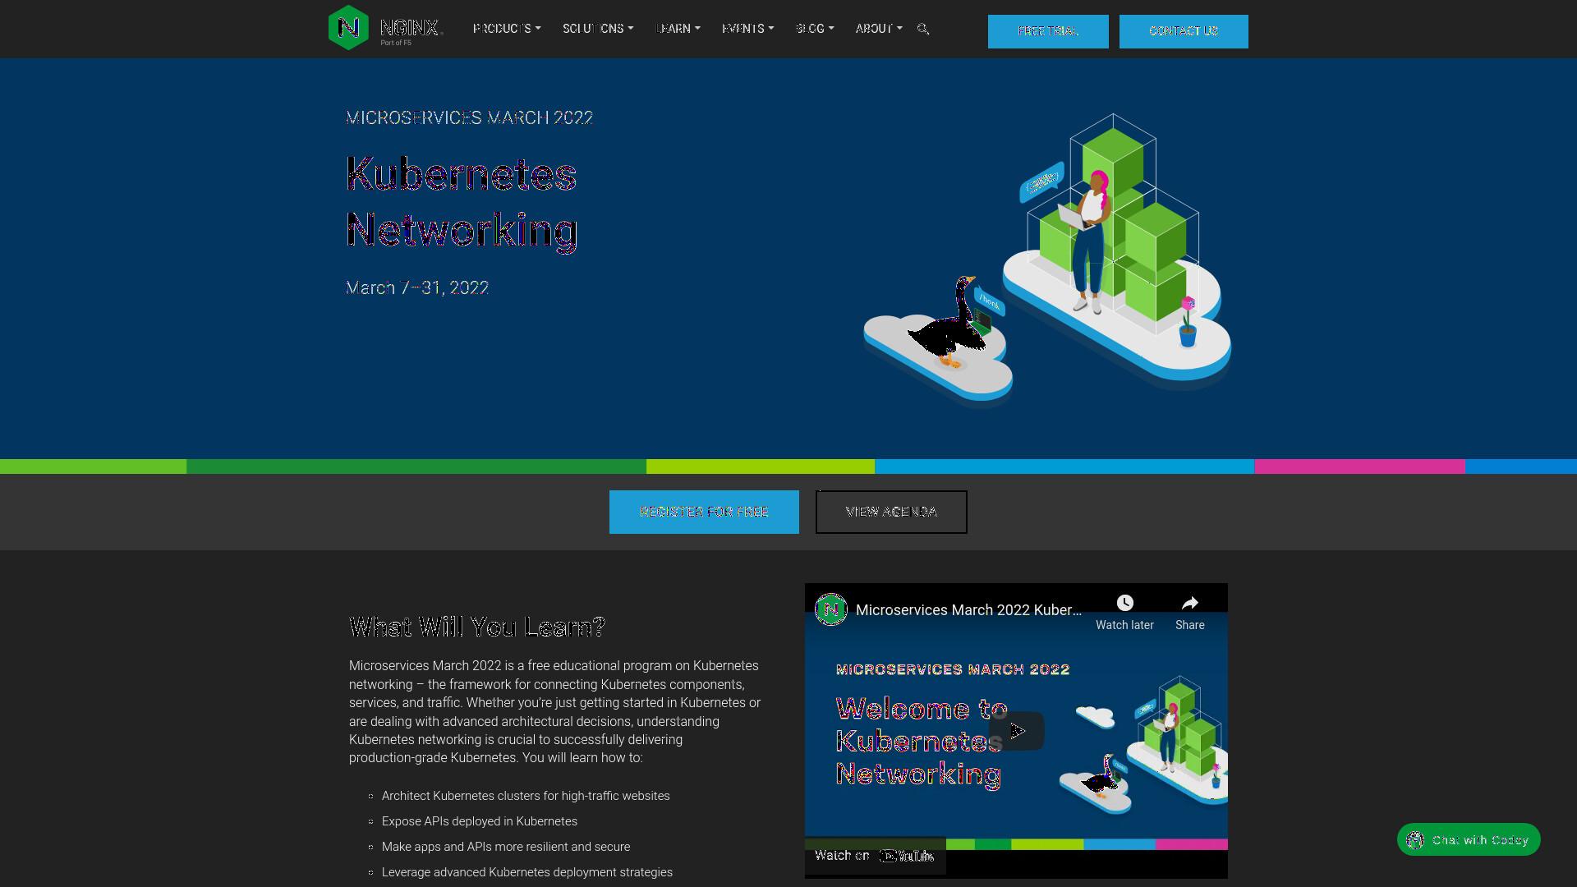This screenshot has width=1577, height=887.
Task: Click the 'March 7–31, 2022' date text
Action: (x=417, y=287)
